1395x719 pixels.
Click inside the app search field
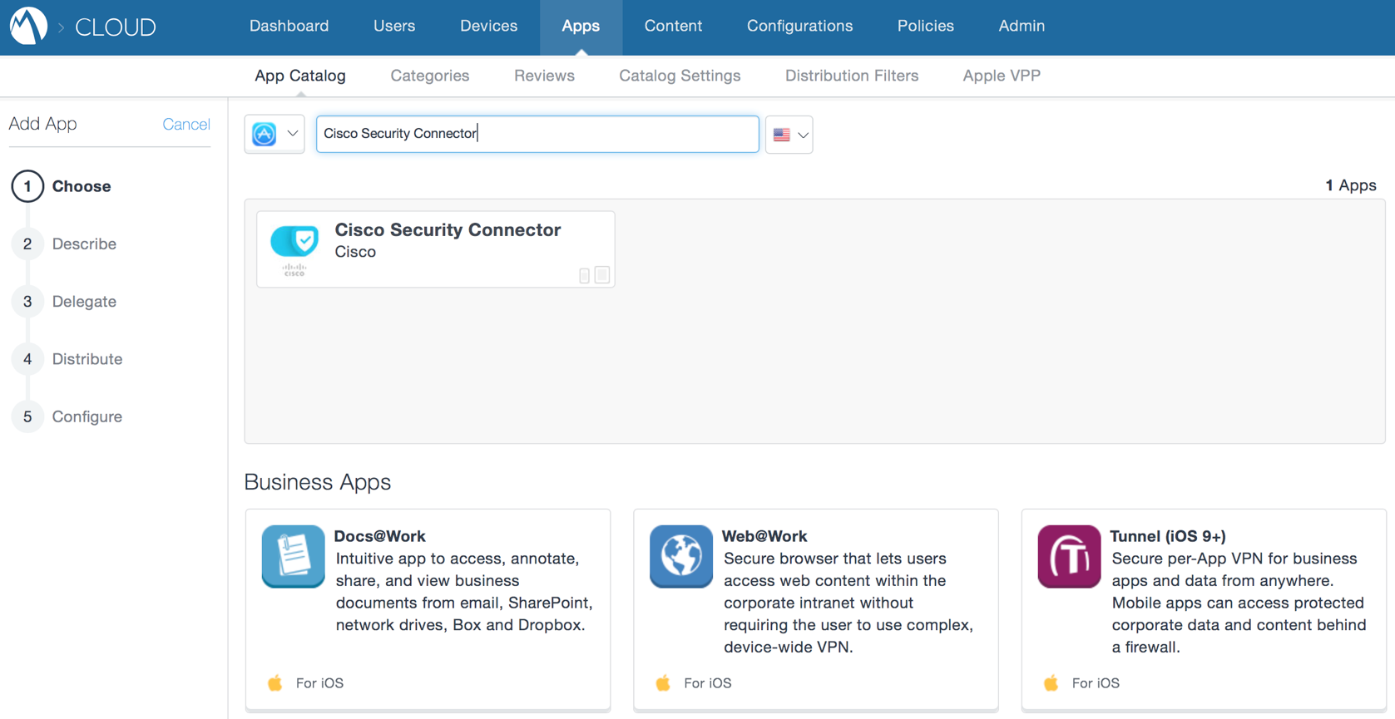tap(537, 134)
